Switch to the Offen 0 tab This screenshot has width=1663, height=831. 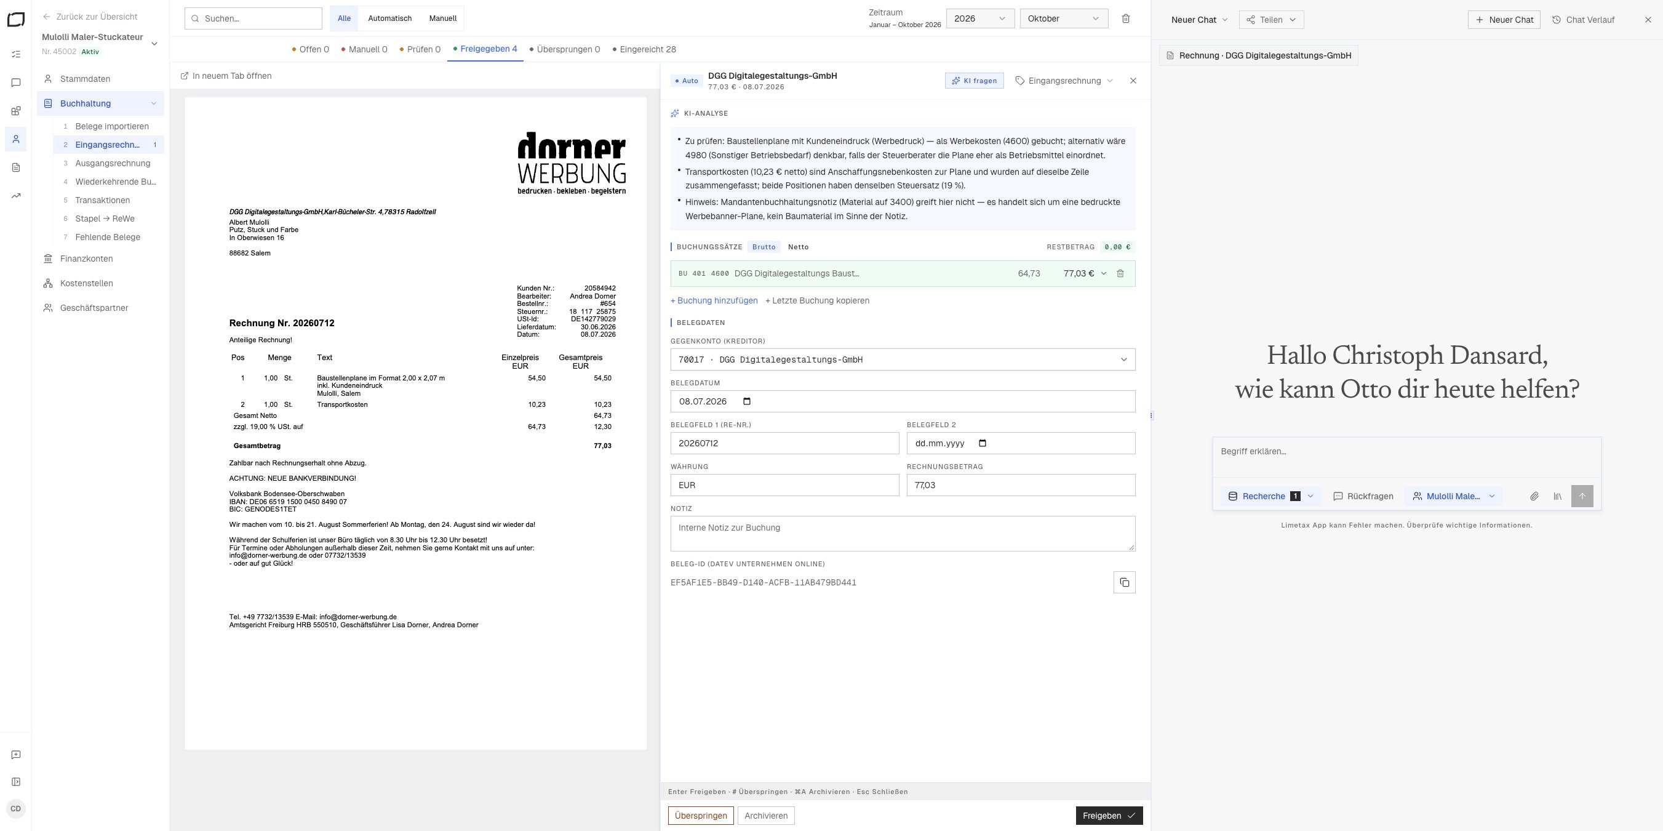click(x=311, y=49)
